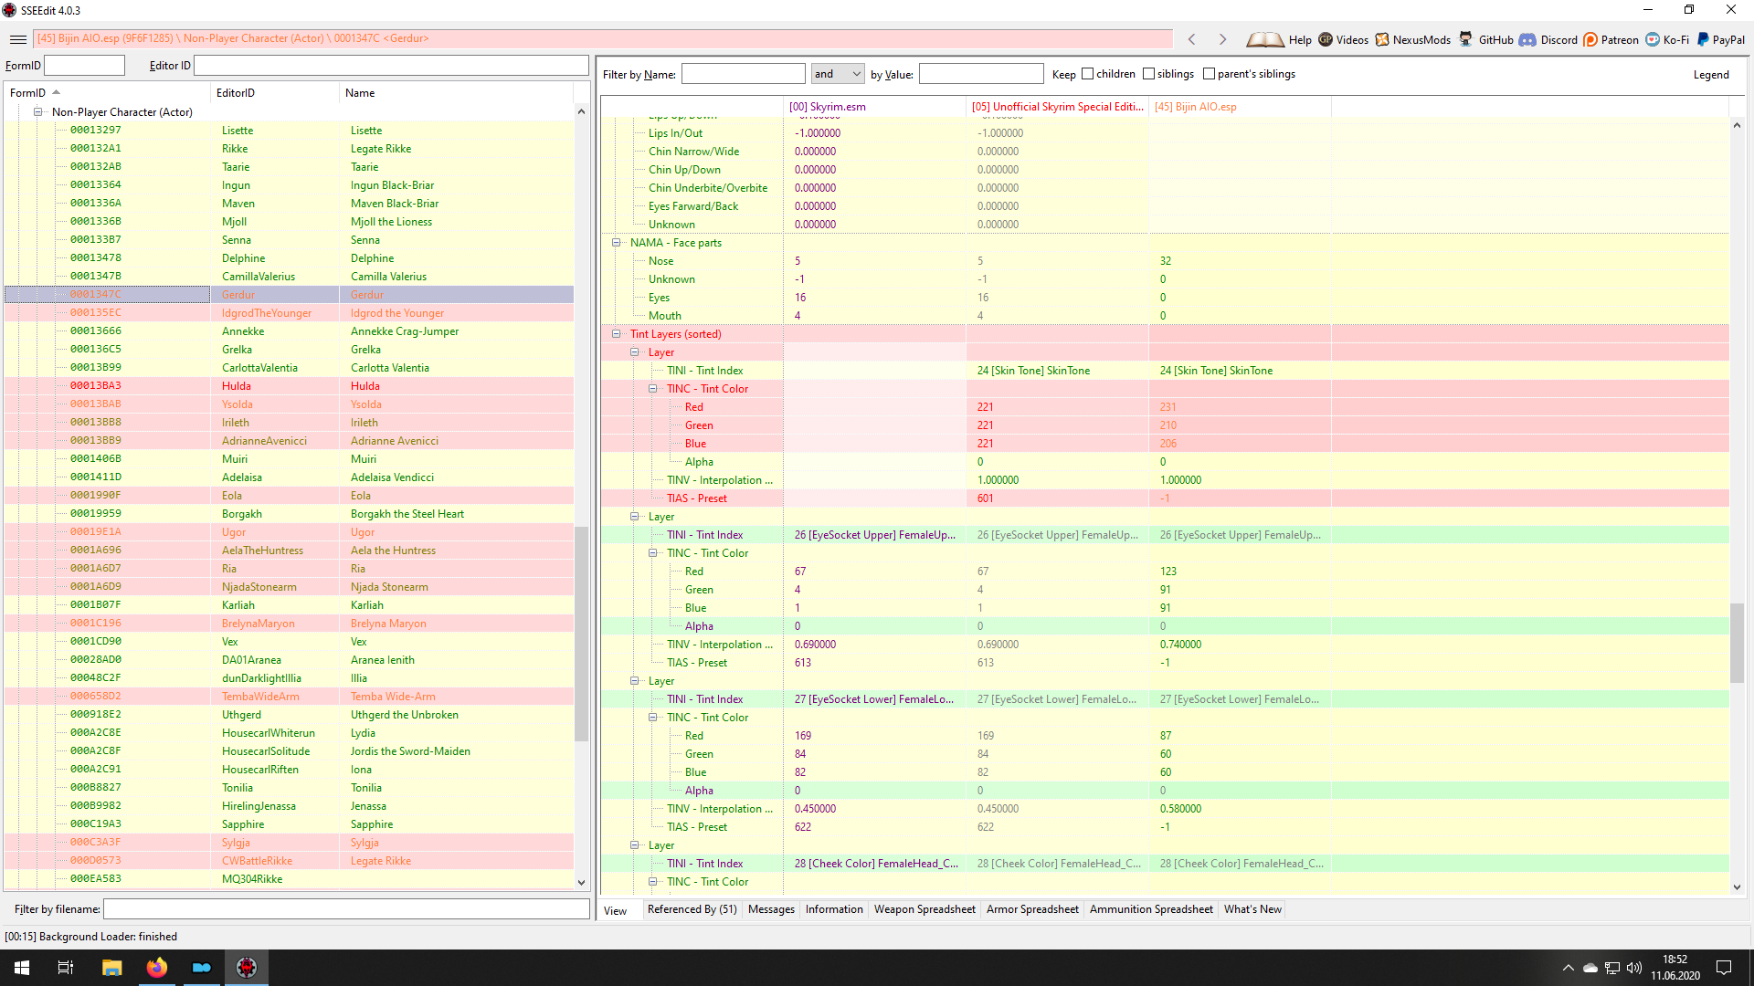The height and width of the screenshot is (986, 1754).
Task: Open the and/or filter dropdown
Action: coord(838,74)
